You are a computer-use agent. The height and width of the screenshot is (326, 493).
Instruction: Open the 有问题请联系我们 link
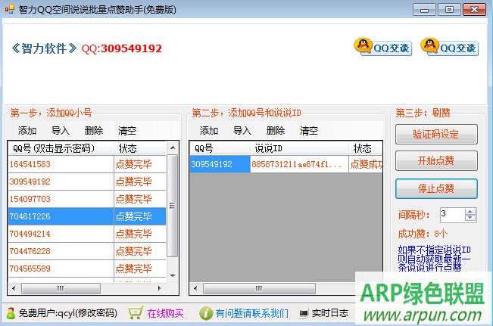251,313
